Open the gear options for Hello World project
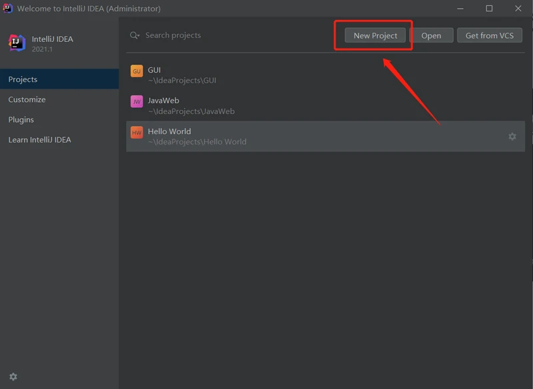This screenshot has width=533, height=389. (x=512, y=137)
